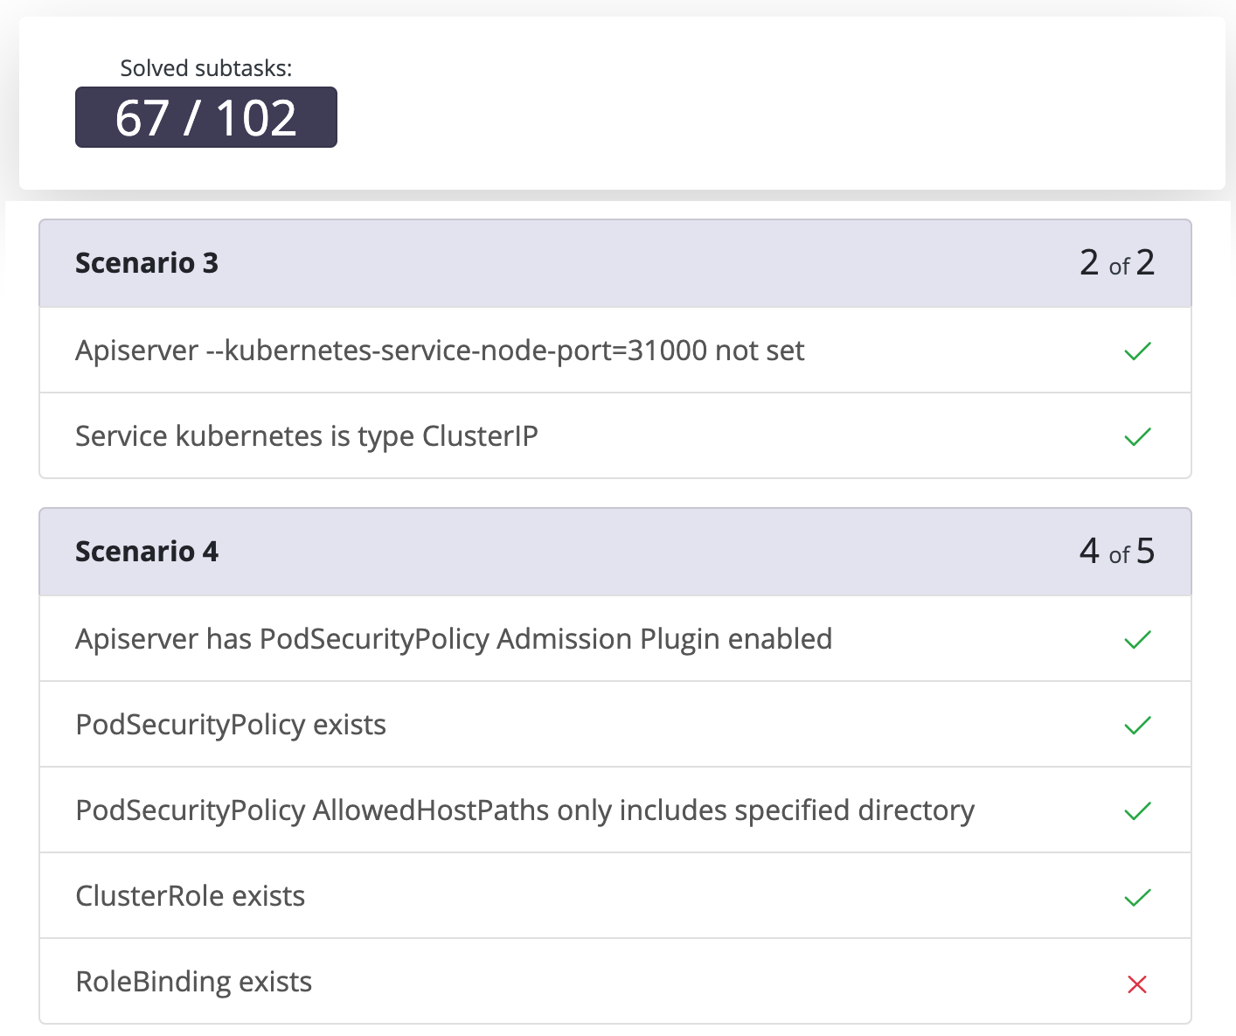Click checkmark beside ClusterRole exists
Screen dimensions: 1236x1036
[1137, 897]
